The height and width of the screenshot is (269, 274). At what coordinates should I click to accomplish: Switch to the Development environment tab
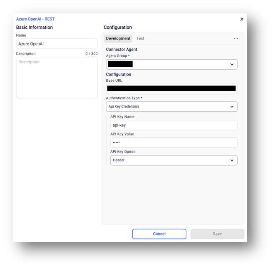click(x=118, y=38)
